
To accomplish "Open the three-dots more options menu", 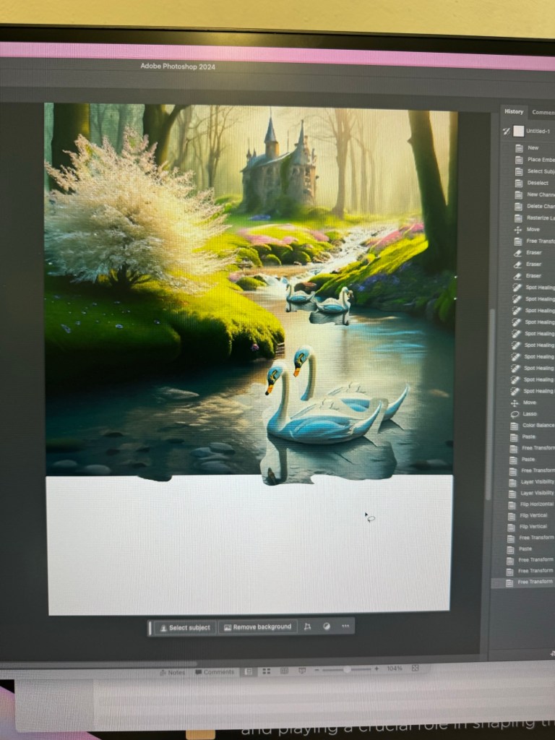I will pos(345,627).
